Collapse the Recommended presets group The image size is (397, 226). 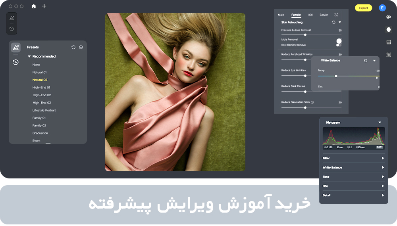point(29,56)
